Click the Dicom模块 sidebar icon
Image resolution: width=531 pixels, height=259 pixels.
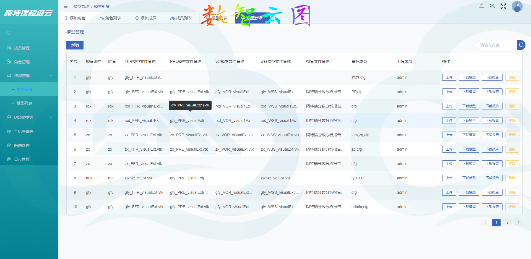[9, 117]
